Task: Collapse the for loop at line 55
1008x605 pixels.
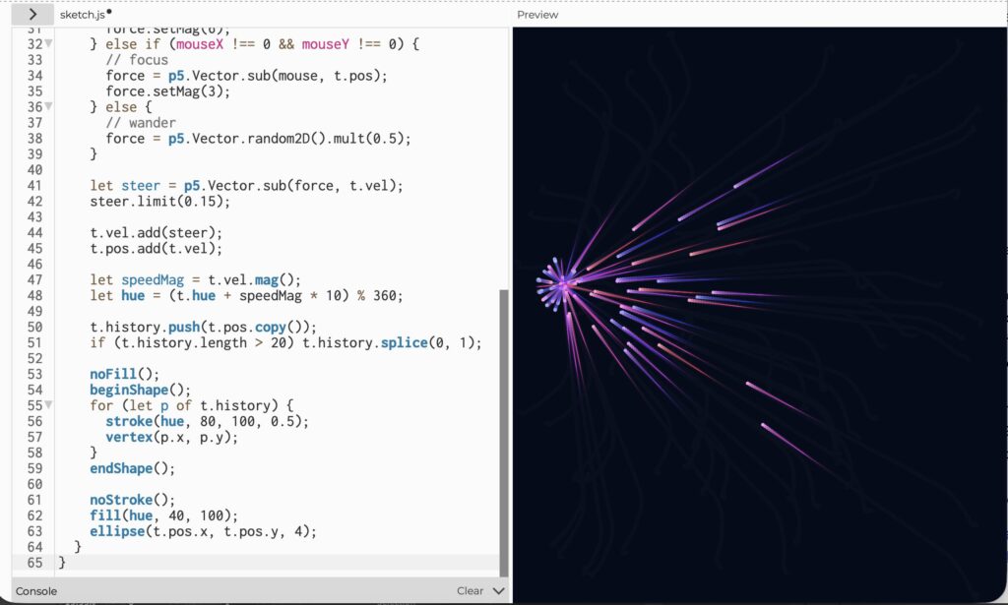Action: [49, 405]
